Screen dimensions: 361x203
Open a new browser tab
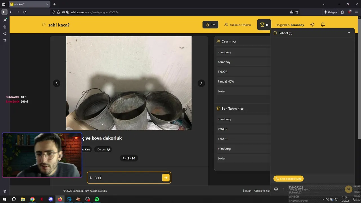(54, 4)
